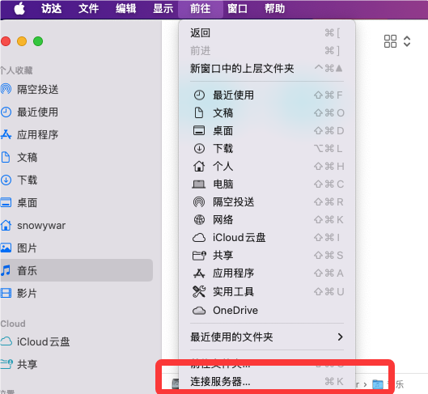Open the 窗口 menu
The image size is (428, 394).
[238, 9]
